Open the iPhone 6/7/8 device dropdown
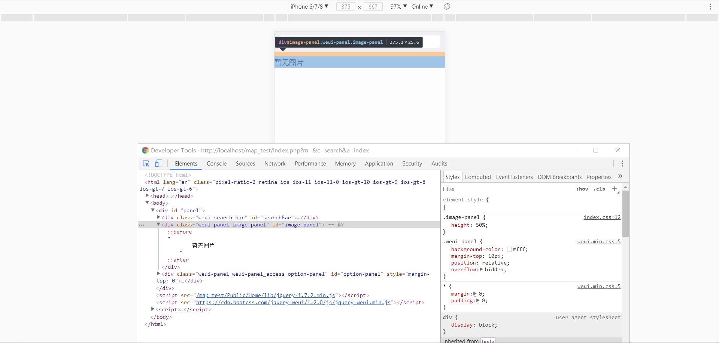 click(x=309, y=6)
